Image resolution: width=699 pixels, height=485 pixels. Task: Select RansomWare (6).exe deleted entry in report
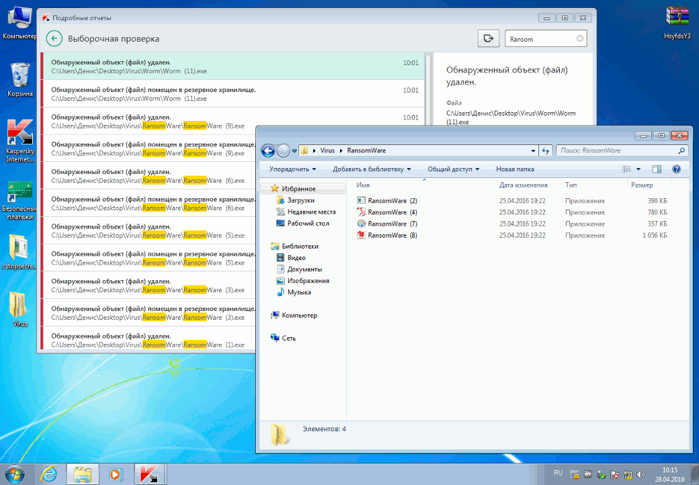(x=149, y=176)
